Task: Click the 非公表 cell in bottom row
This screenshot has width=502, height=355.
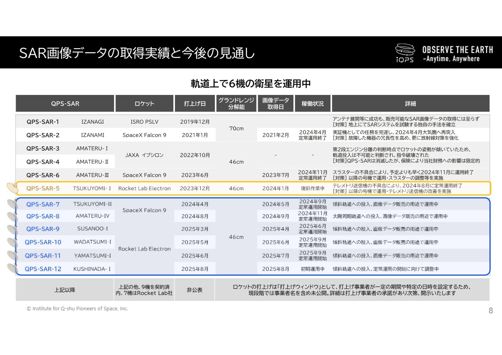Action: (x=195, y=290)
